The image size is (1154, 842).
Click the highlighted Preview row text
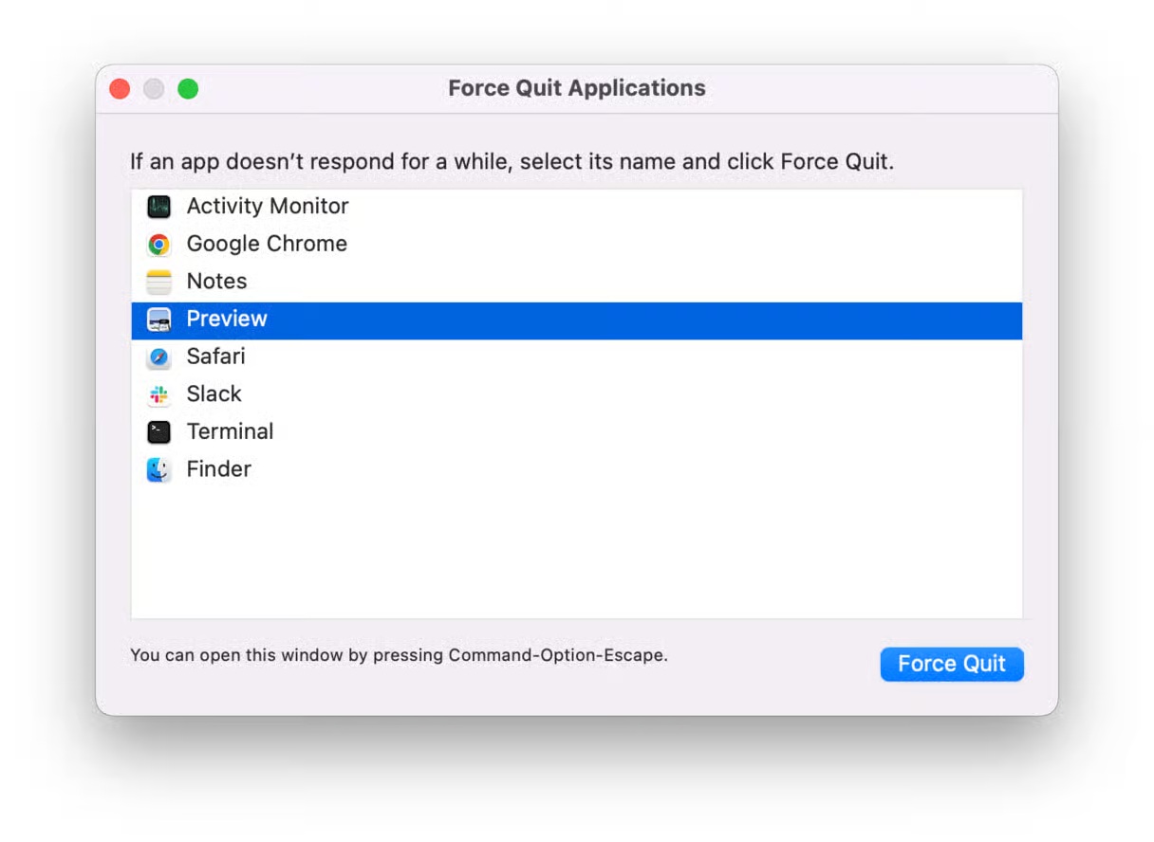(x=227, y=320)
